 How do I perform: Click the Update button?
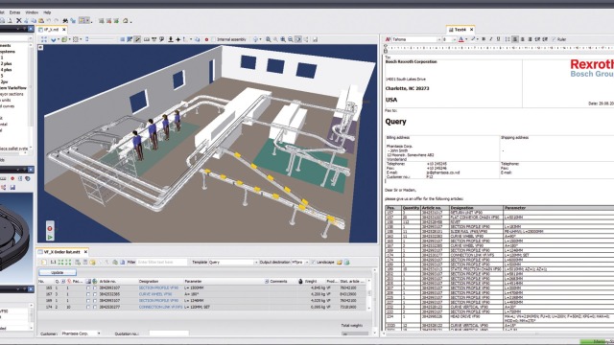click(58, 272)
